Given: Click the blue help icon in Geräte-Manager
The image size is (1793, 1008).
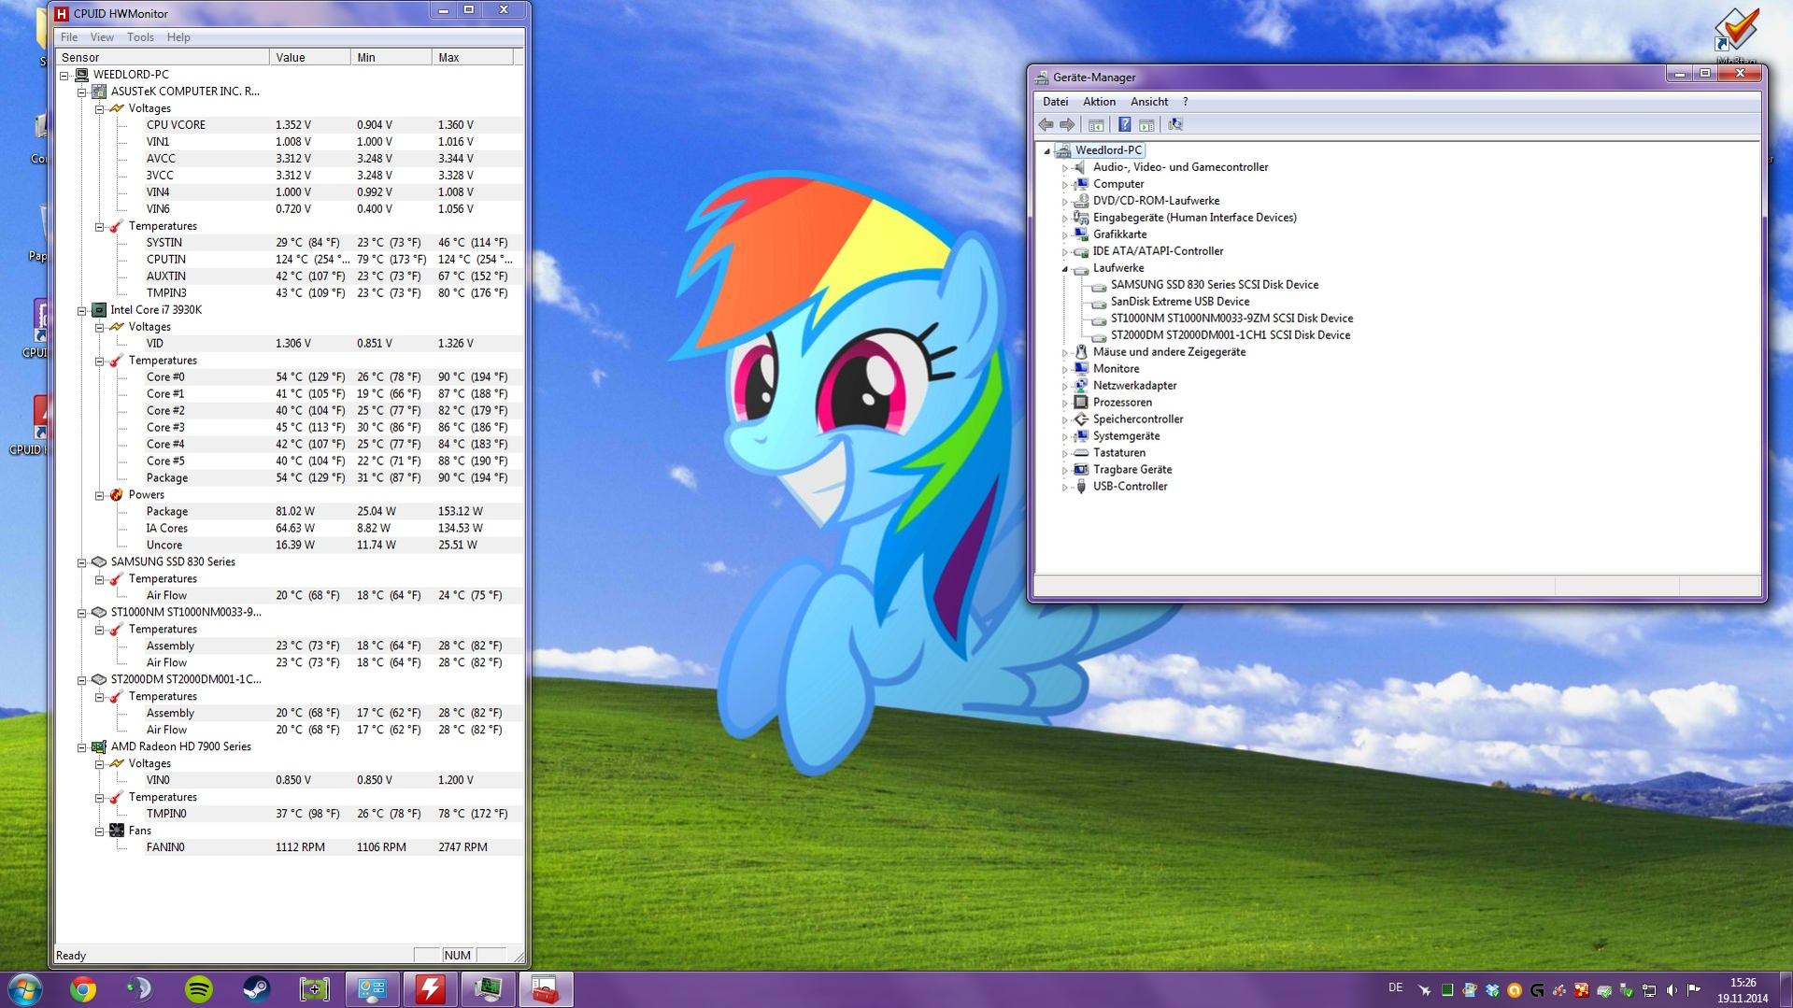Looking at the screenshot, I should point(1125,124).
